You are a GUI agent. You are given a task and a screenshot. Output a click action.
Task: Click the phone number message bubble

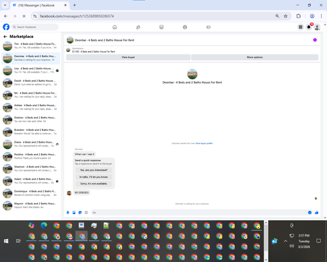click(x=82, y=193)
